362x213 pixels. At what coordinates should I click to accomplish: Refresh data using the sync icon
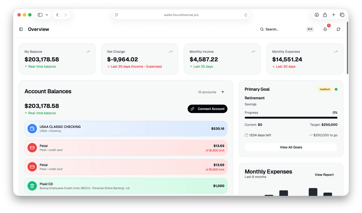pos(339,29)
